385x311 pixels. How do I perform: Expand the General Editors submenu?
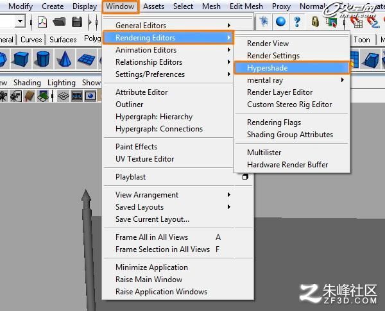[229, 25]
